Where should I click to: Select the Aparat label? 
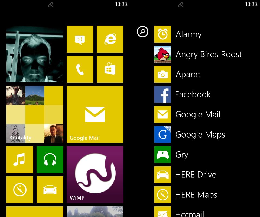(188, 75)
